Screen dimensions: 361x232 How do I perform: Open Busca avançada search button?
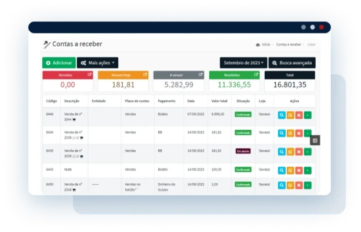pos(292,62)
